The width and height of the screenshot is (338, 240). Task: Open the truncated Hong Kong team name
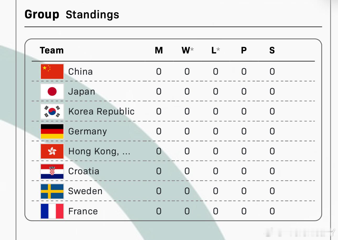coord(99,151)
